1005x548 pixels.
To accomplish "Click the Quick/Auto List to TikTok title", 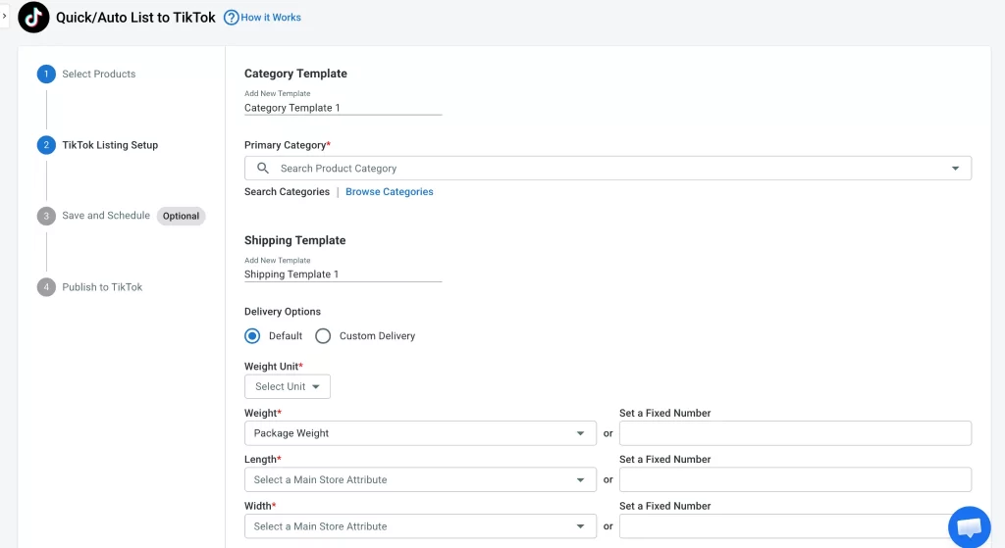I will 135,18.
